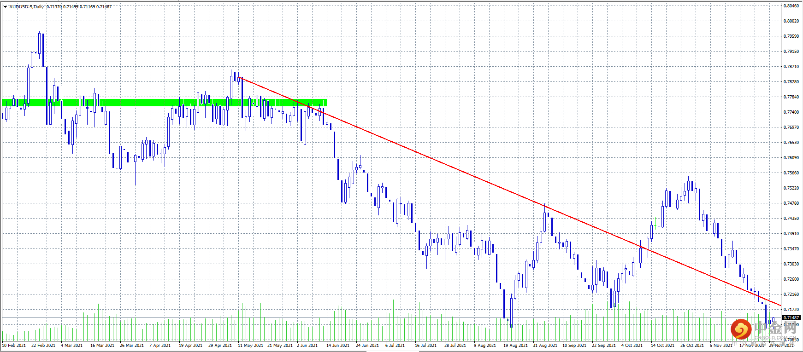Viewport: 803px width, 352px height.
Task: Click the 16 Jul 2021 date label
Action: pos(425,346)
